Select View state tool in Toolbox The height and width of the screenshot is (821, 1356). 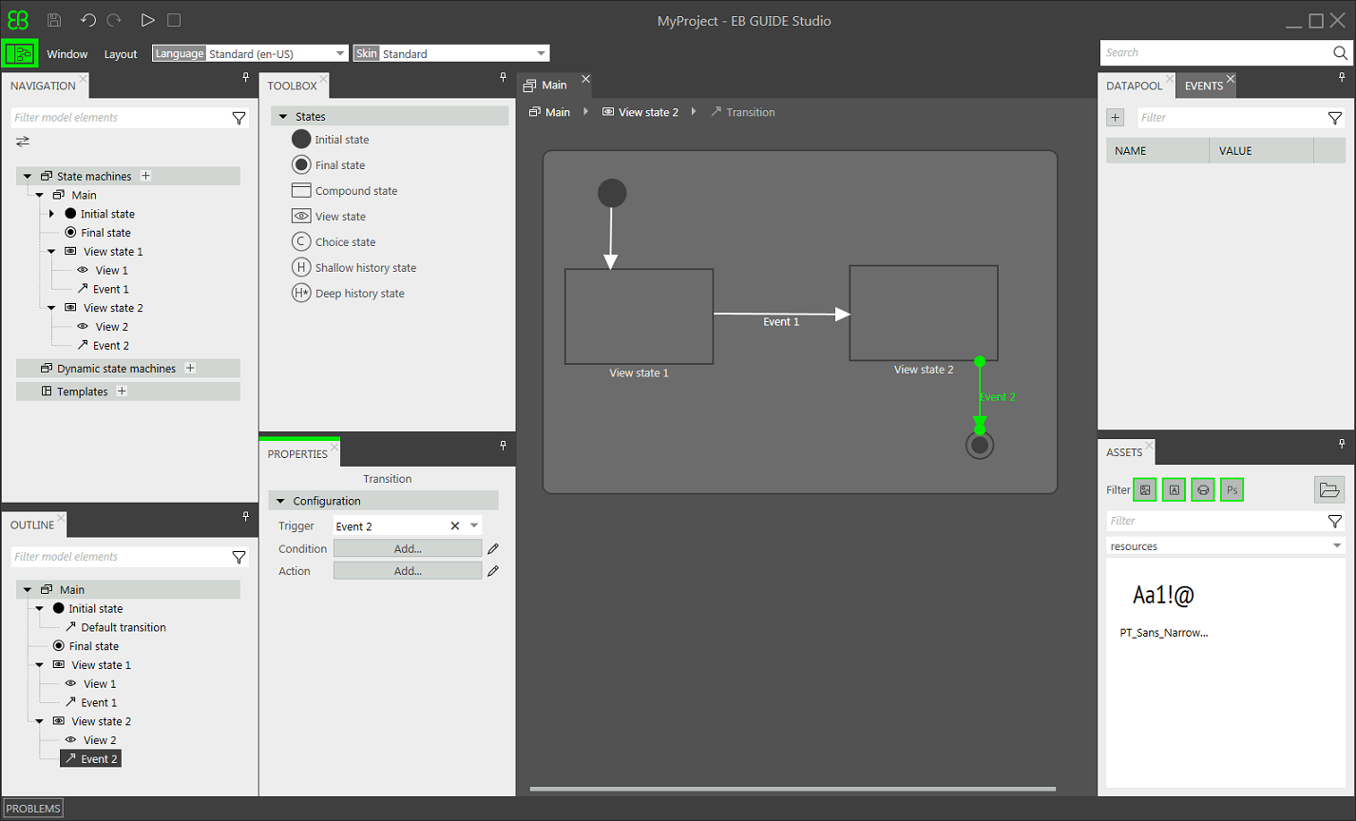[x=328, y=217]
